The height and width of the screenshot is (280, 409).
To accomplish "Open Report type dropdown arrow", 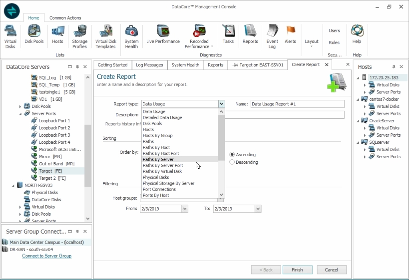I will (221, 104).
